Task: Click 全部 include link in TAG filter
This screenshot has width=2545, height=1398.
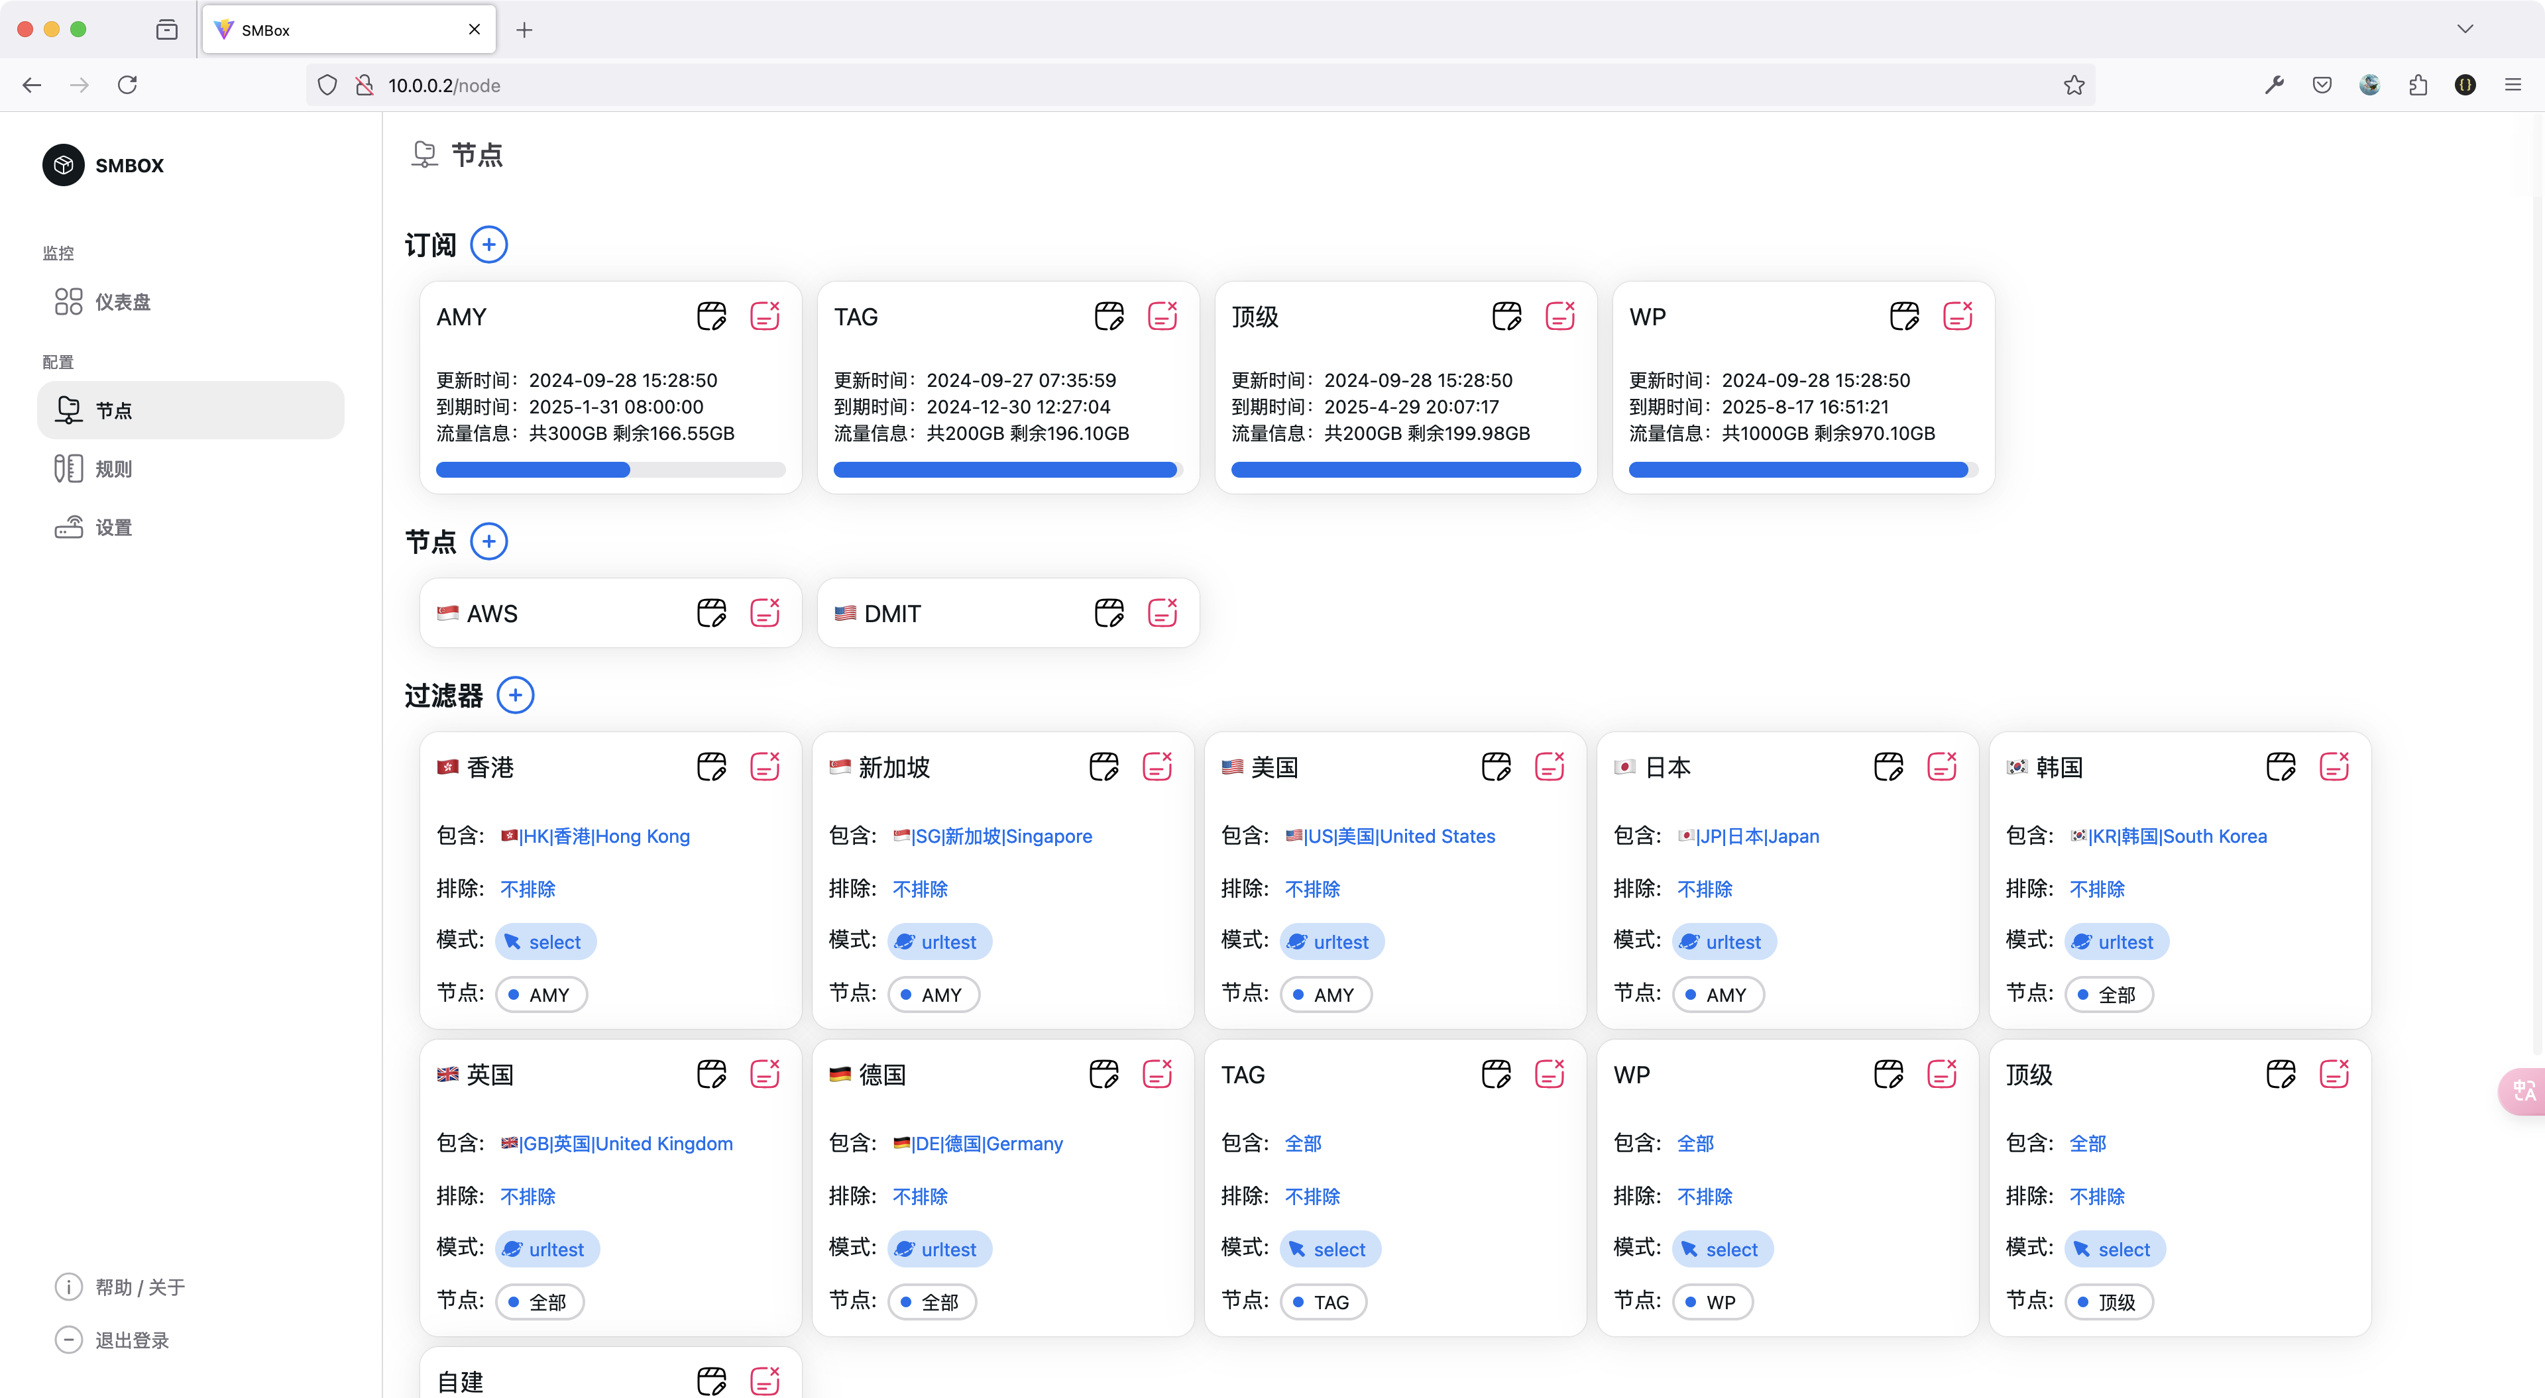Action: pyautogui.click(x=1303, y=1144)
